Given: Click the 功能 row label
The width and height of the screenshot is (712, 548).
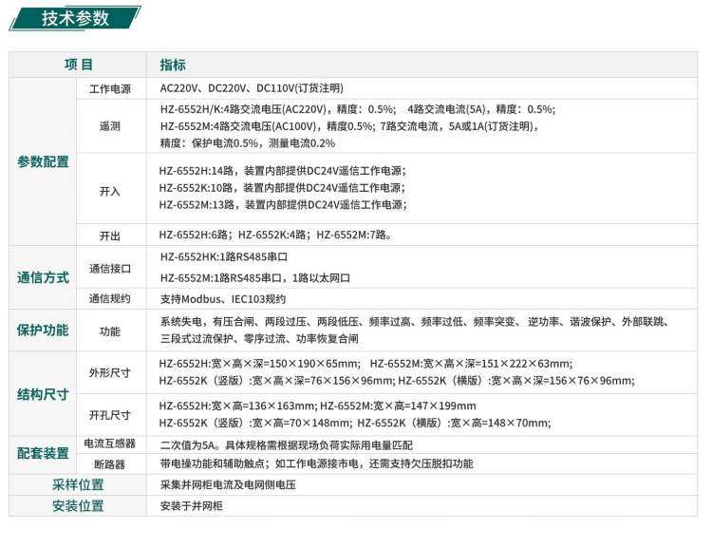Looking at the screenshot, I should click(x=110, y=331).
